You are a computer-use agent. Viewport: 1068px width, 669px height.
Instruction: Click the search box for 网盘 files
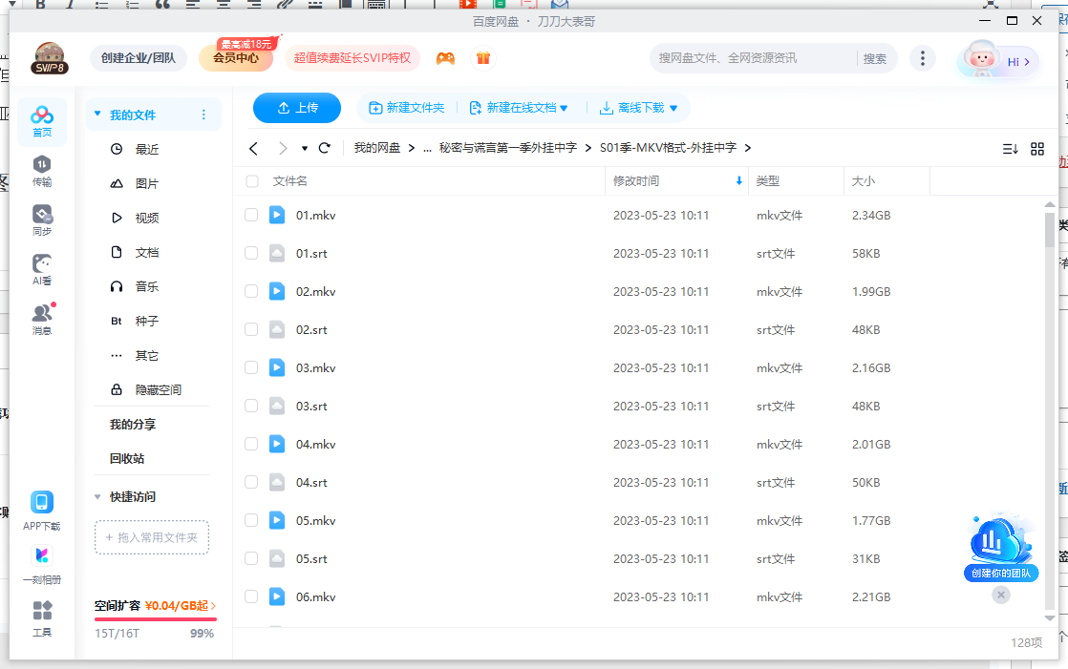pyautogui.click(x=750, y=58)
